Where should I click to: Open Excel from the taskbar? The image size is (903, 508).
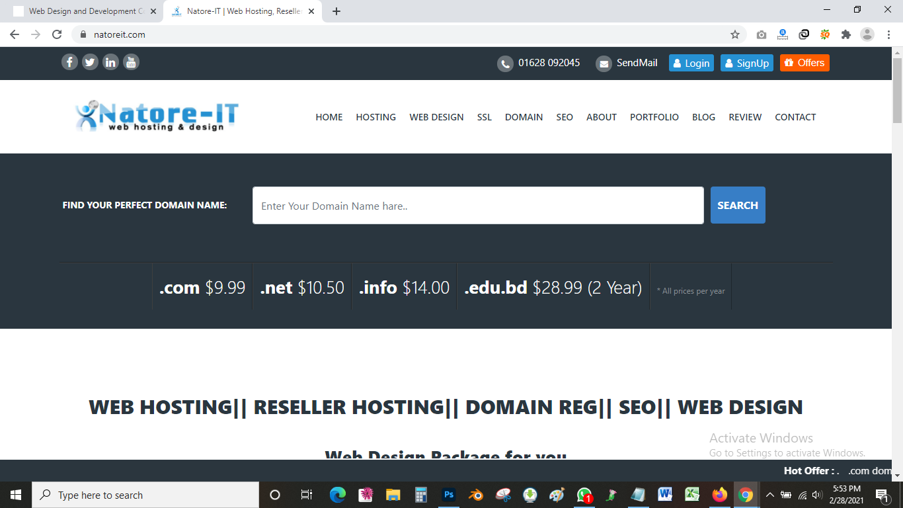(692, 495)
